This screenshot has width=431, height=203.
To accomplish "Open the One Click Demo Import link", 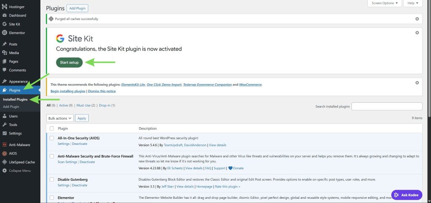I will click(x=164, y=85).
